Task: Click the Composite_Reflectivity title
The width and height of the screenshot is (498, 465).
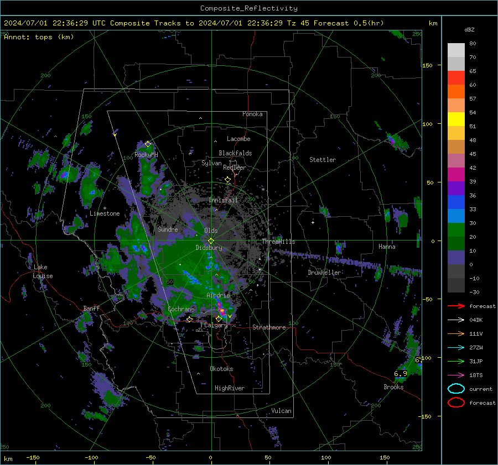Action: click(249, 8)
